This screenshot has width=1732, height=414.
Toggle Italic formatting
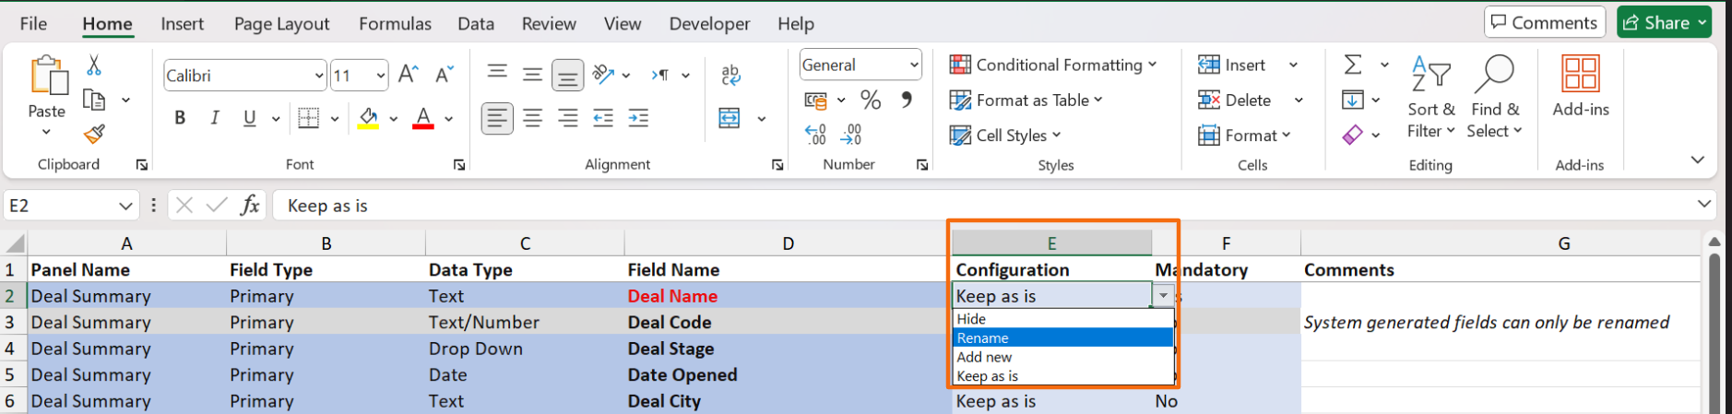coord(214,118)
